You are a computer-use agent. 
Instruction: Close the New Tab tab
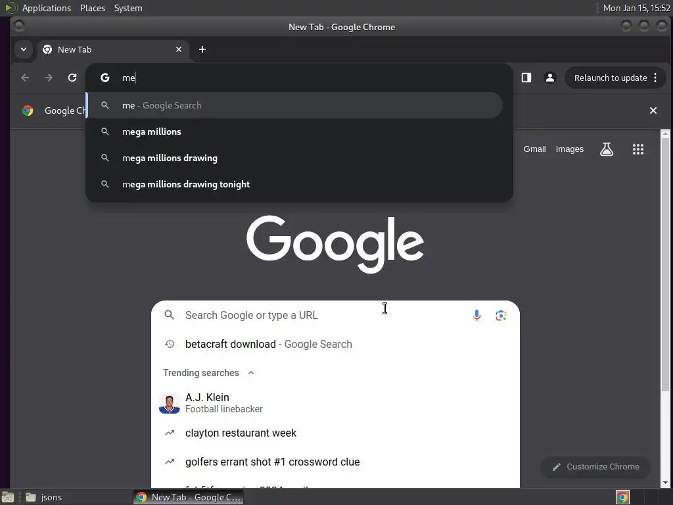coord(179,49)
